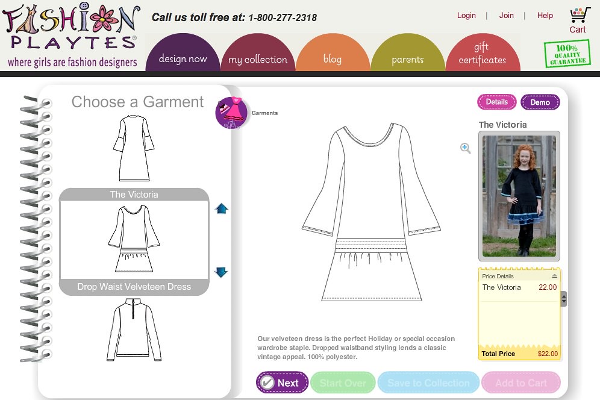The width and height of the screenshot is (600, 400).
Task: Click The Victoria model photo thumbnail
Action: click(x=519, y=196)
